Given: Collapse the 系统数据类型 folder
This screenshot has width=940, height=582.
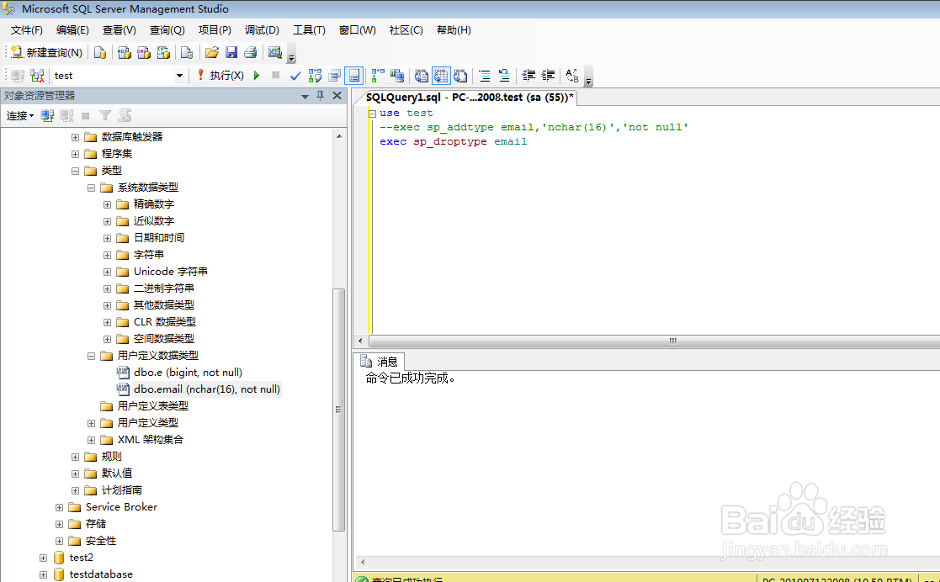Looking at the screenshot, I should point(91,188).
